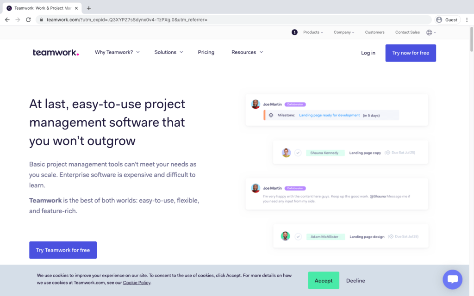
Task: Click the teamwork. main logo
Action: tap(56, 53)
